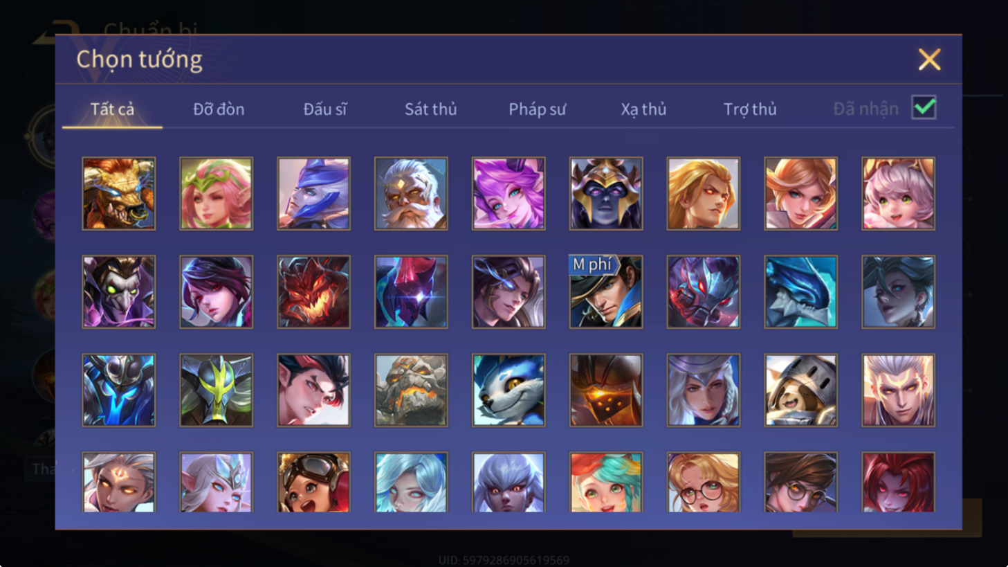Select the pilot with goggles hero
This screenshot has height=567, width=1008.
coord(313,482)
